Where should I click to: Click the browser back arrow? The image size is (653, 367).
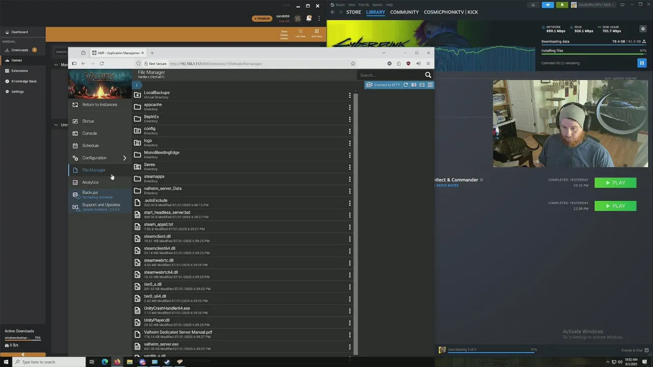tap(83, 64)
